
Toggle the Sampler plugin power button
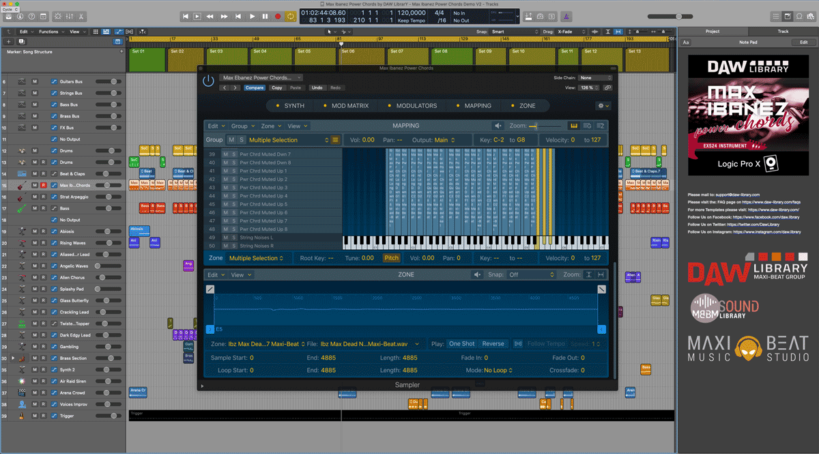pyautogui.click(x=208, y=81)
